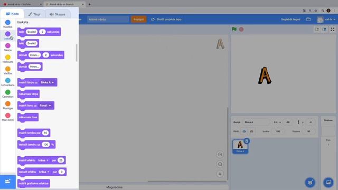Select the Bloks A sprite thumbnail
338x190 pixels.
pyautogui.click(x=240, y=147)
